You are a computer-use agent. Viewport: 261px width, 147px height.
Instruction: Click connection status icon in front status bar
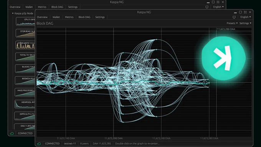coord(39,144)
